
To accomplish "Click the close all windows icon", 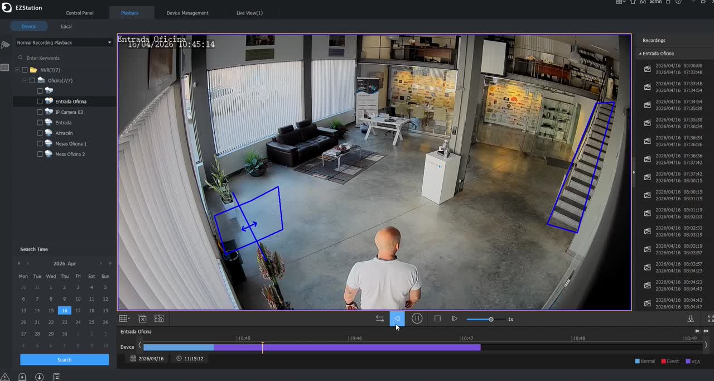I will click(142, 319).
